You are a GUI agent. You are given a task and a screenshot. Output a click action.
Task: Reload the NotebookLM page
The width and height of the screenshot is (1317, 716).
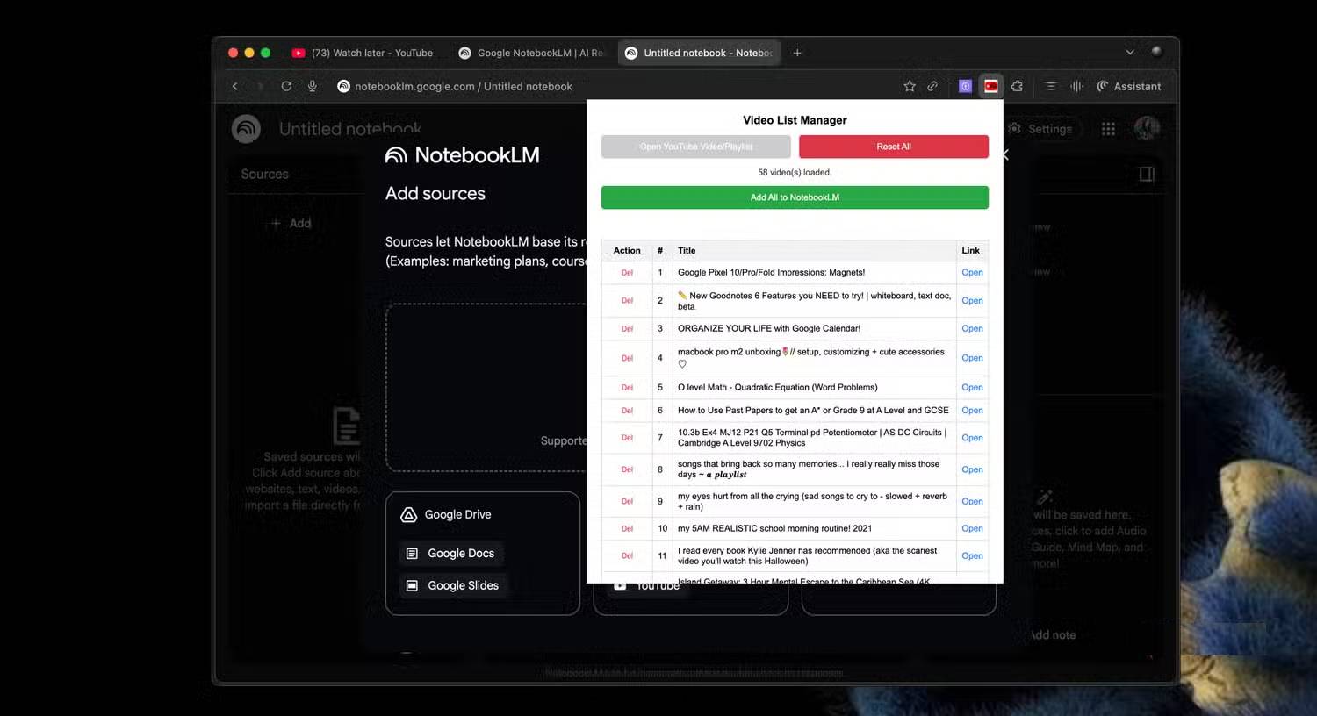pos(286,86)
